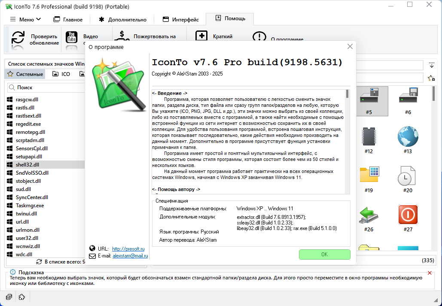Click the Проверить обновление button label

pyautogui.click(x=44, y=40)
